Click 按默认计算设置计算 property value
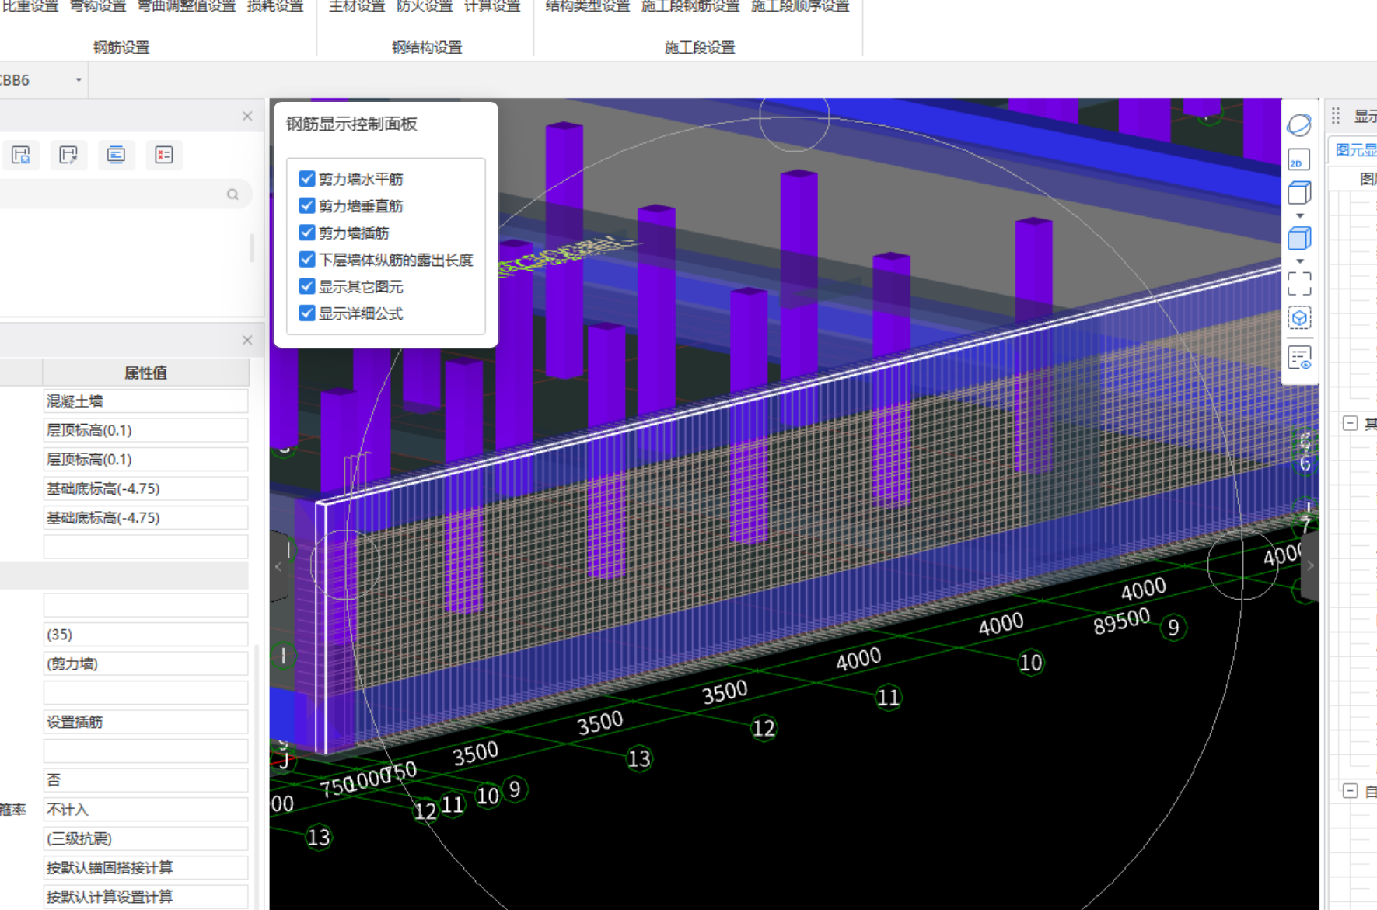1377x910 pixels. 145,897
